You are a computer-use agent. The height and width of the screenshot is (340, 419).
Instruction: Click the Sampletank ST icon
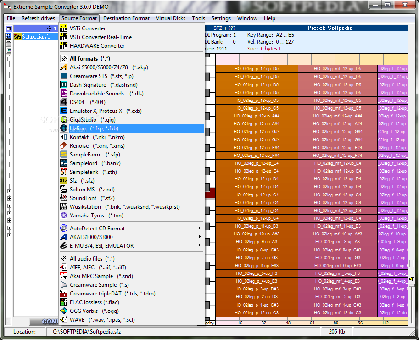(x=64, y=172)
